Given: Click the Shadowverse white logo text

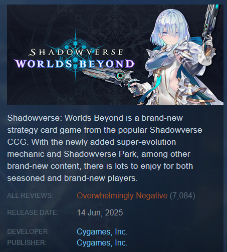Looking at the screenshot, I should pos(76,52).
